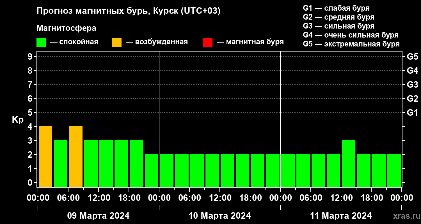The height and width of the screenshot is (224, 421).
Task: Click the Kp axis title
Action: click(x=18, y=120)
